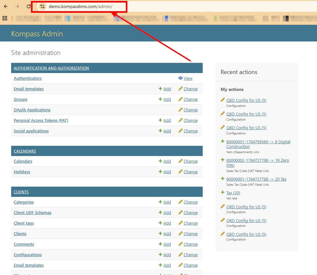Open the Groups model link
The width and height of the screenshot is (317, 275).
(x=20, y=100)
